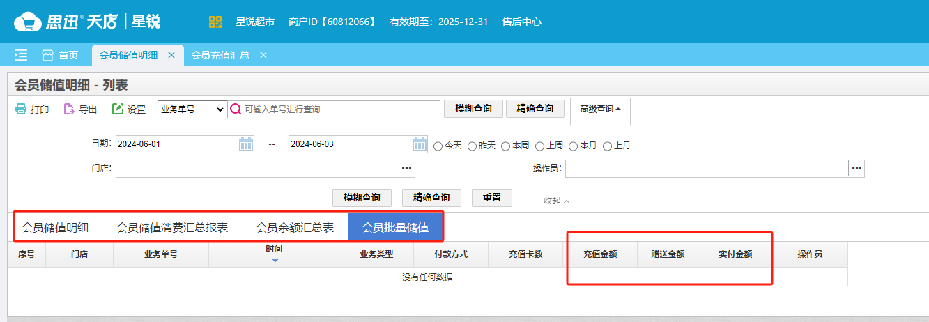Open calendar picker for start date 2024-06-01
The width and height of the screenshot is (929, 322).
click(245, 144)
